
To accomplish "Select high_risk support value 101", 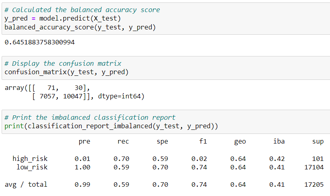I will point(318,159).
